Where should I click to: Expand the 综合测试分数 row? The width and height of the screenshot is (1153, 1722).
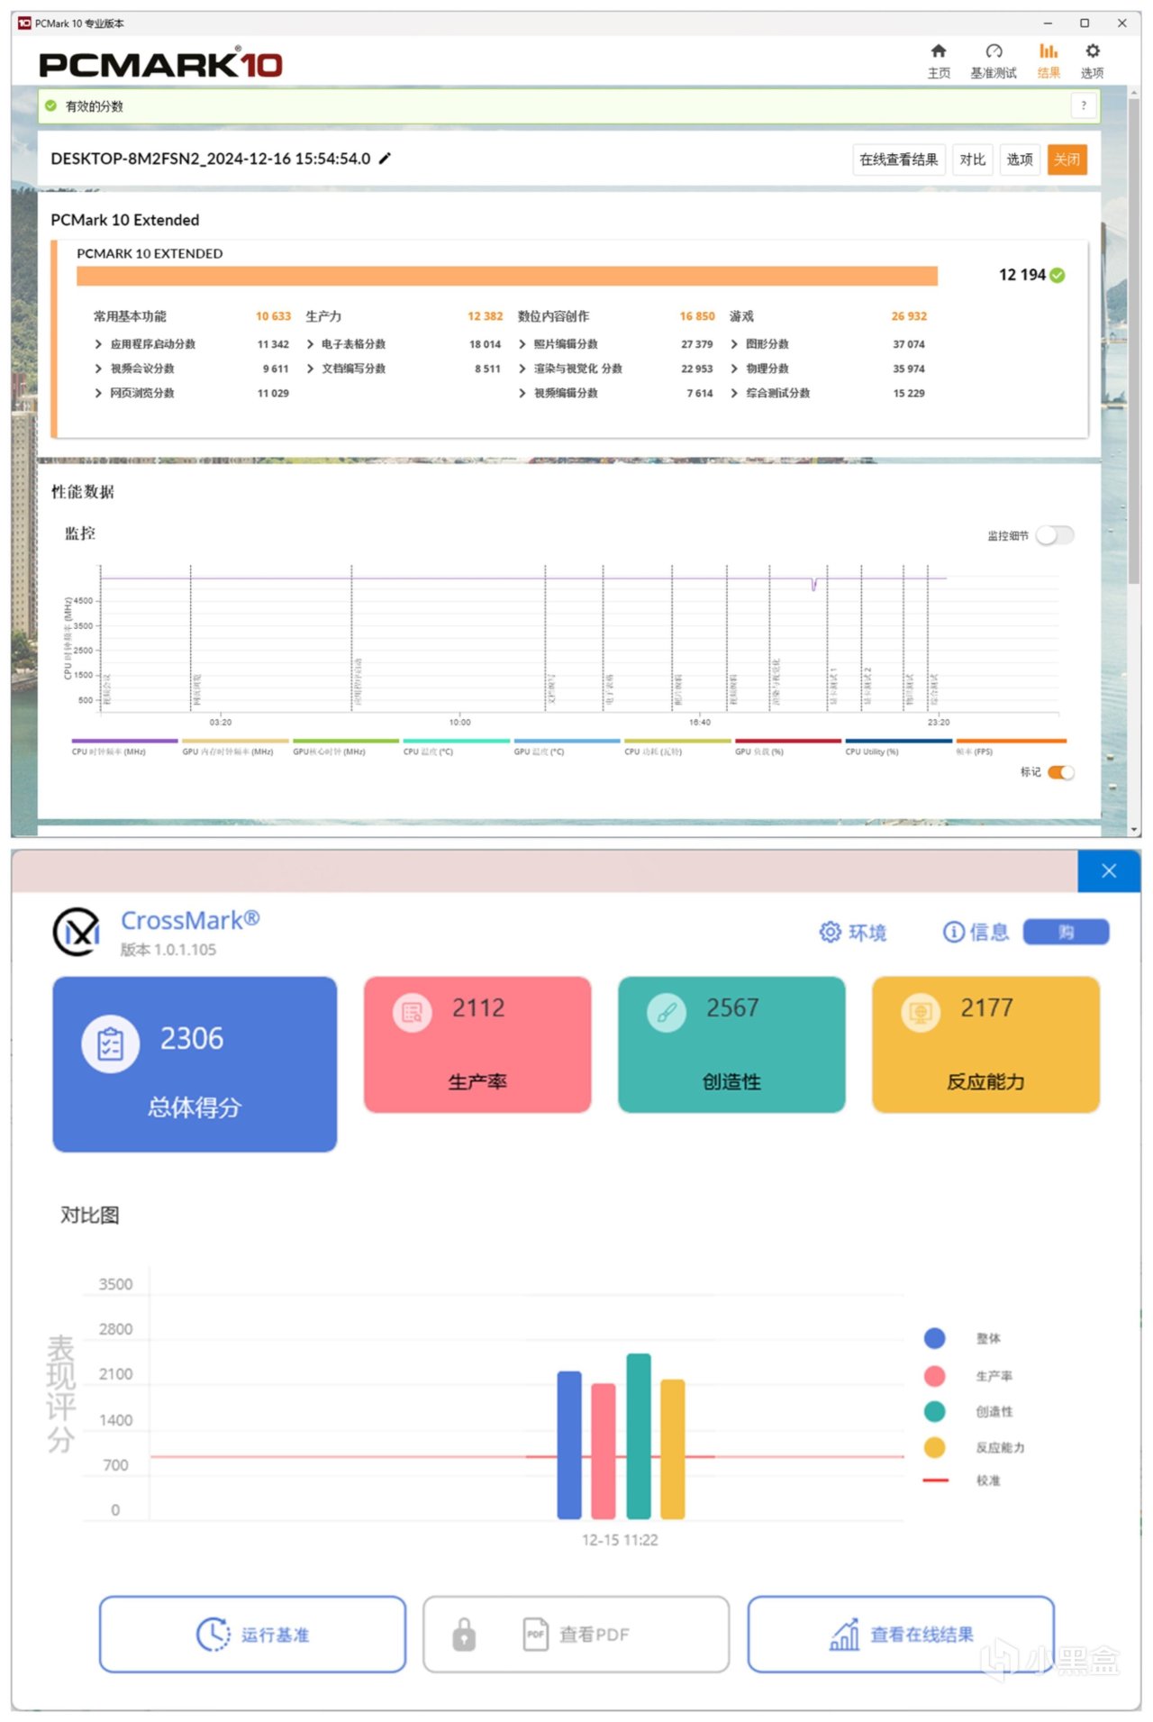click(734, 393)
